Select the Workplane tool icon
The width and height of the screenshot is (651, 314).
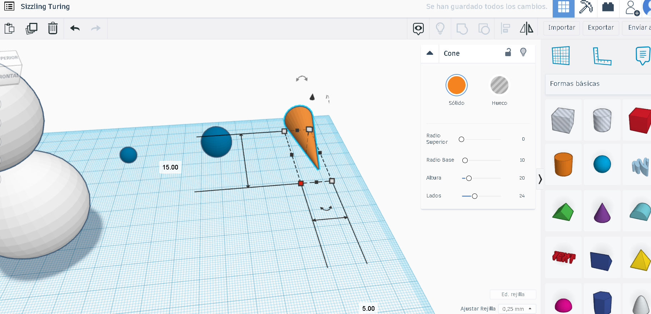pos(561,56)
